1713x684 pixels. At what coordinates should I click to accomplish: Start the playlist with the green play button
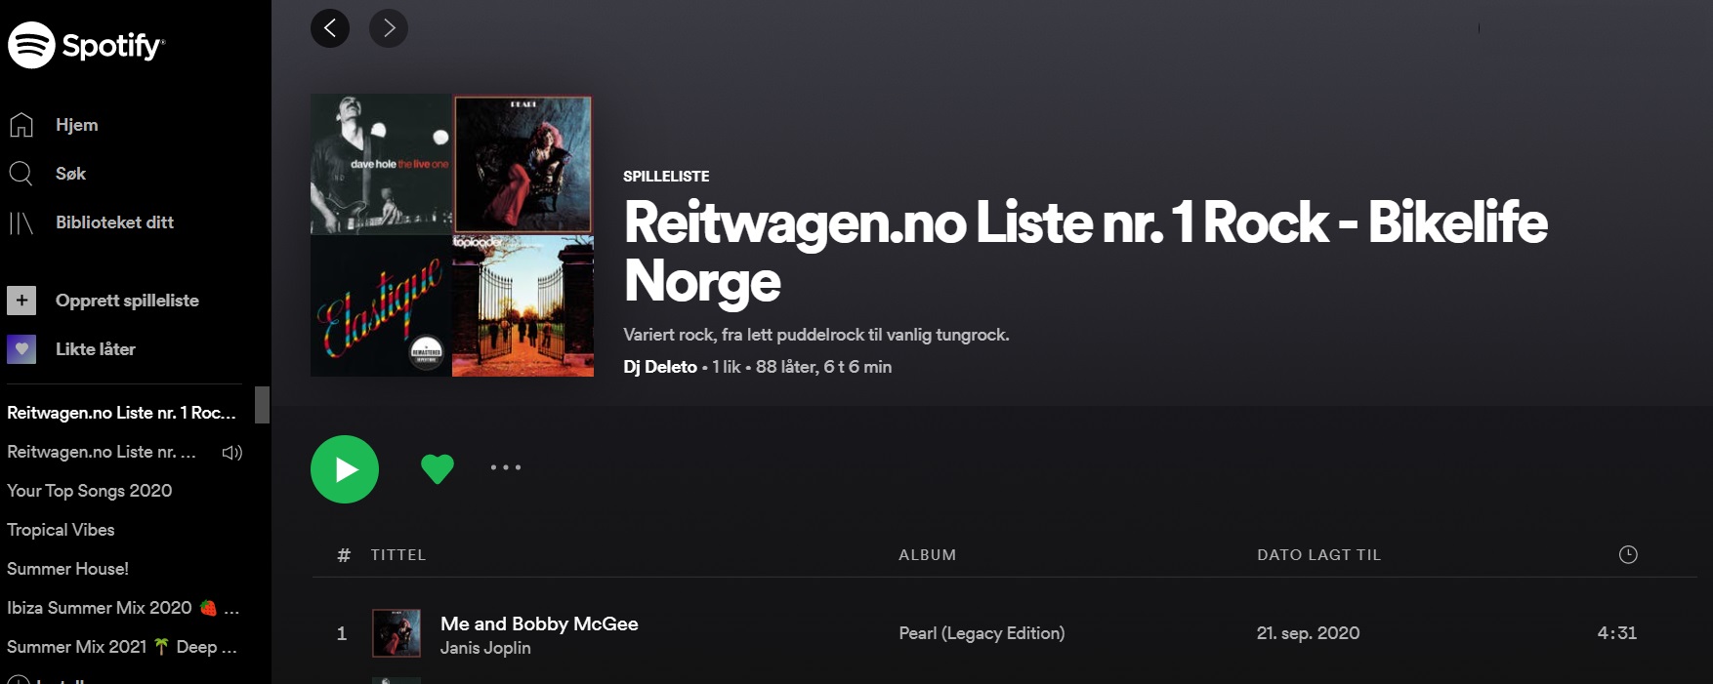[x=345, y=469]
